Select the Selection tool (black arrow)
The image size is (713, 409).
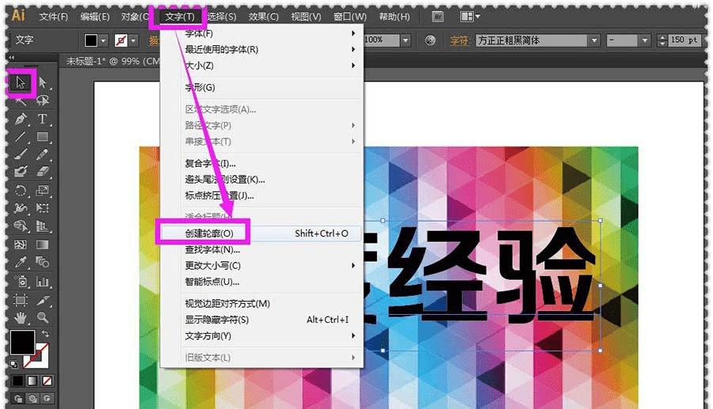pyautogui.click(x=21, y=82)
